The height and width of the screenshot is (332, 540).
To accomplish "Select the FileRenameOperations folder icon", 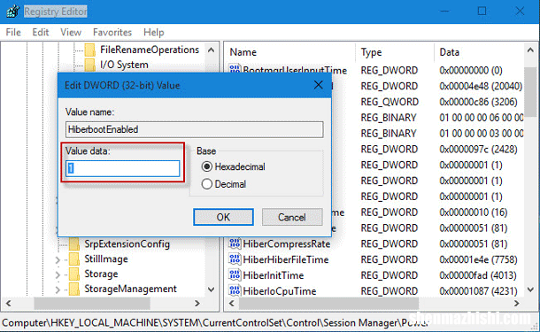I will tap(90, 50).
